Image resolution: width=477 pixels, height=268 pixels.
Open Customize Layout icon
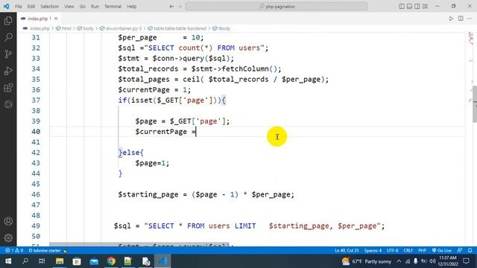coord(426,7)
